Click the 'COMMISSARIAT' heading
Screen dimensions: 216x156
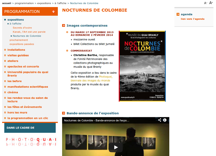coord(81,51)
